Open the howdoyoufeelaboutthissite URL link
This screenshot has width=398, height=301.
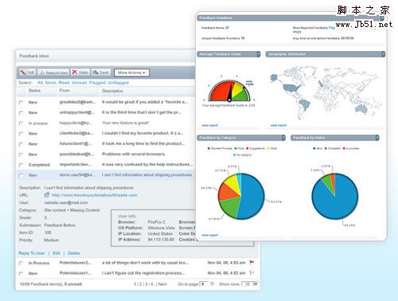click(x=95, y=195)
